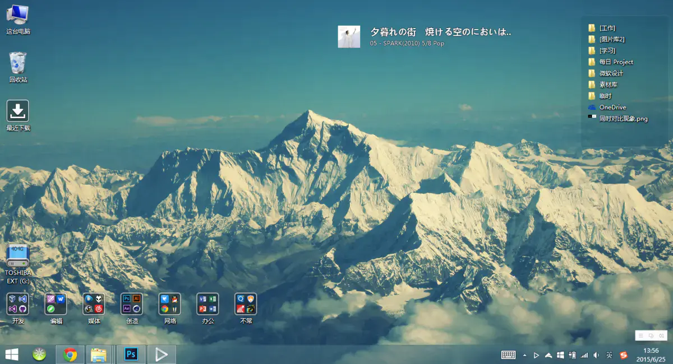Toggle the touch keyboard icon
The image size is (673, 364).
point(508,354)
